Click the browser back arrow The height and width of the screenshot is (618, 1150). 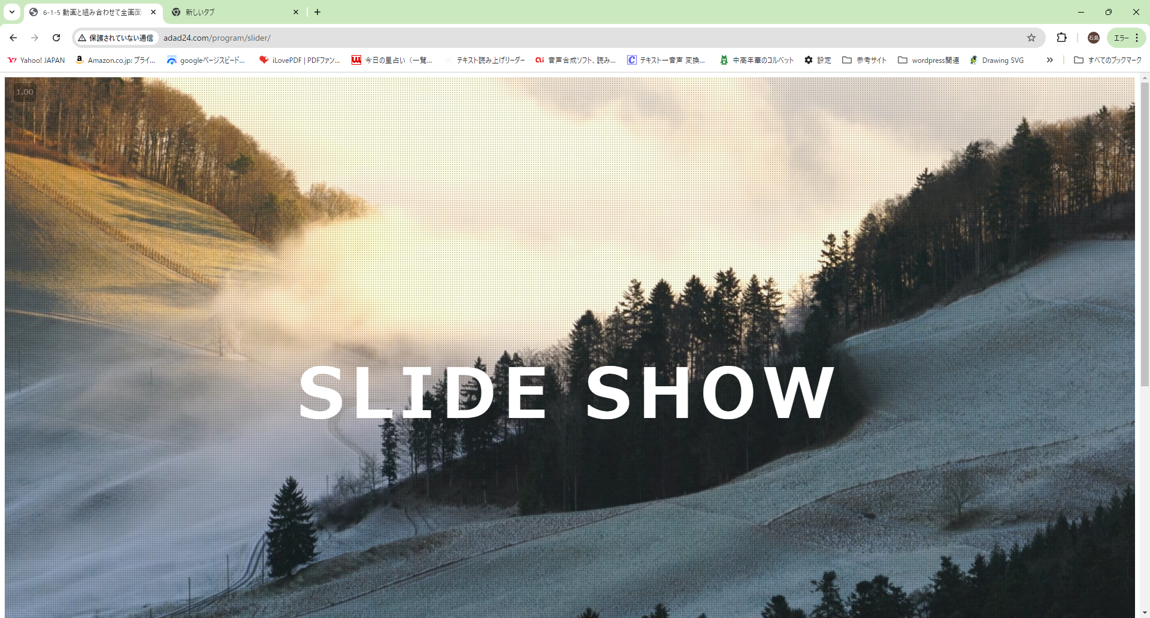13,38
